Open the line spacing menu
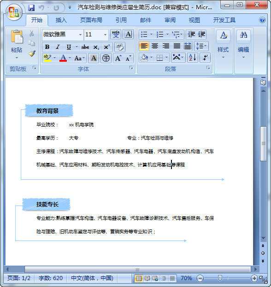The image size is (271, 287). tap(201, 46)
